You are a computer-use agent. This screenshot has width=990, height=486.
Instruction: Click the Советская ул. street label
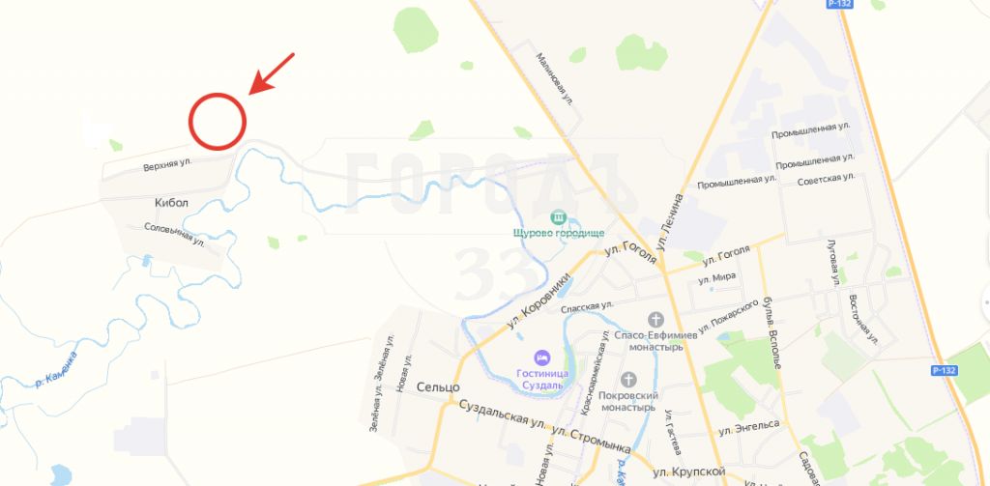point(826,178)
